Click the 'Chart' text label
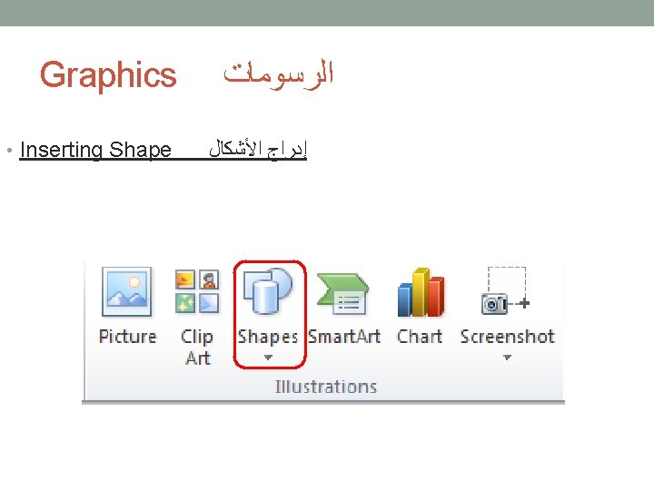The width and height of the screenshot is (654, 490). pos(420,337)
